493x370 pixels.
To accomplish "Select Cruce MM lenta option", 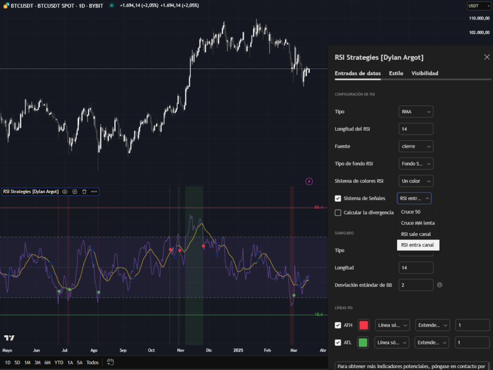I will coord(418,223).
